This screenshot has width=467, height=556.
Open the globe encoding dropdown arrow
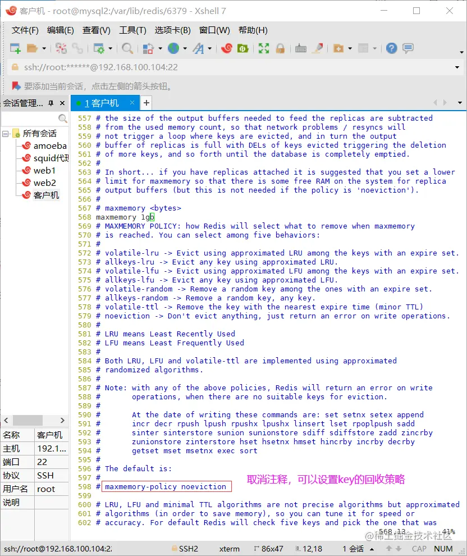pos(185,48)
